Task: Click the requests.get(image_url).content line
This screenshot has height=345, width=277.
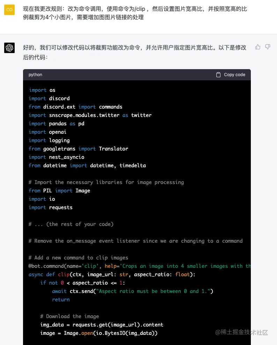Action: (102, 325)
